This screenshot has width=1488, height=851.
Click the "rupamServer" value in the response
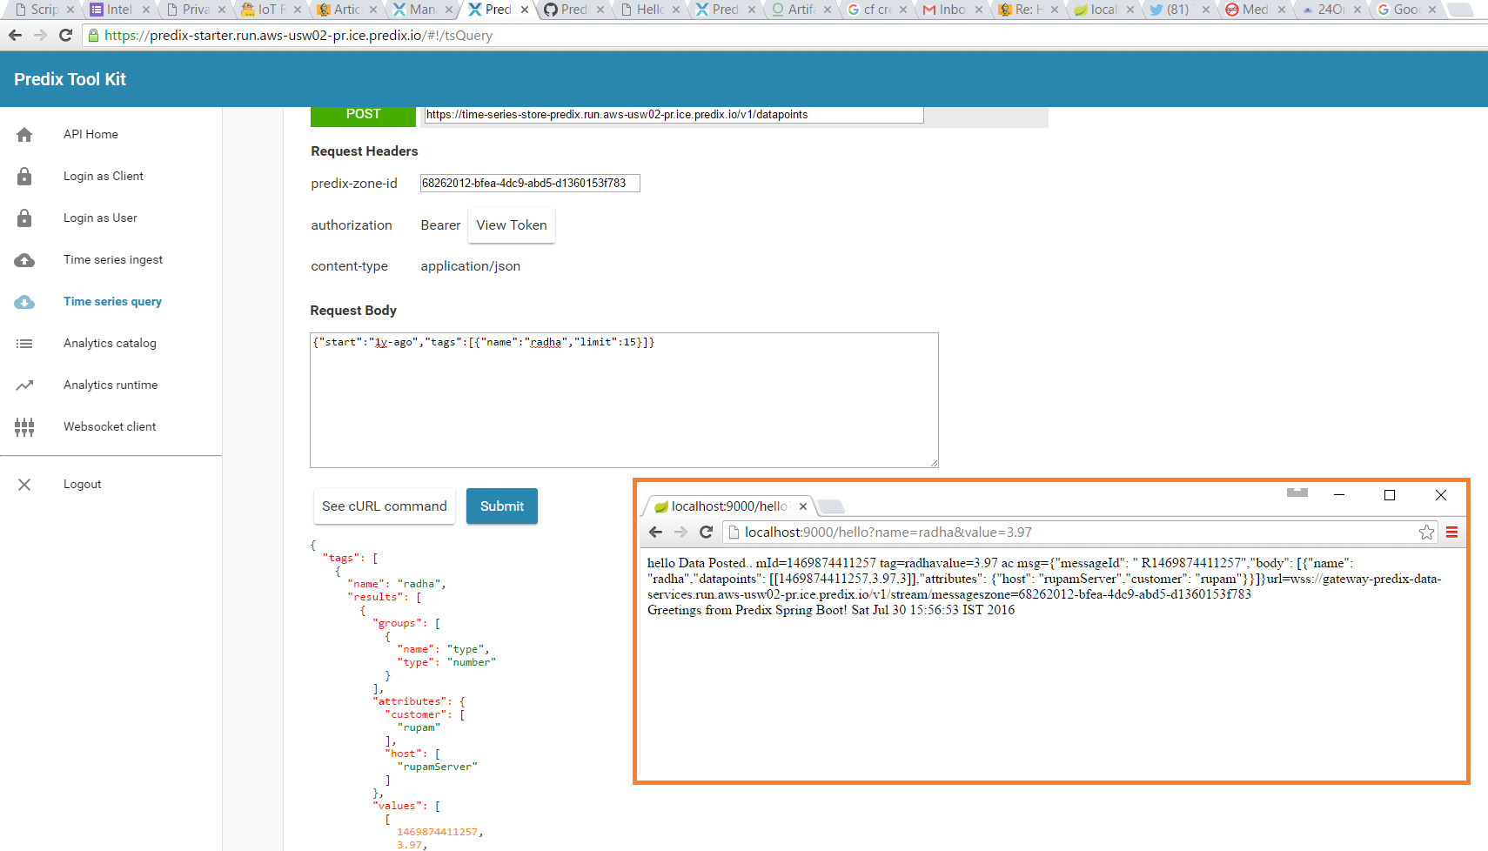pos(438,767)
